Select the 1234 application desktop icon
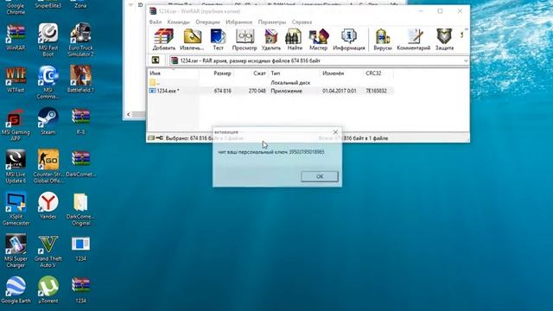This screenshot has width=553, height=311. click(x=80, y=248)
